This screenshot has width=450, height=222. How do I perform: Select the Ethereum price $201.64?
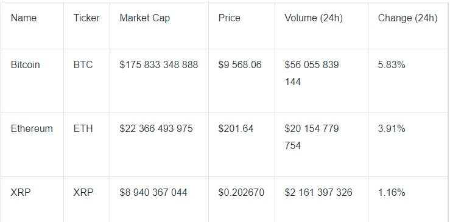236,128
